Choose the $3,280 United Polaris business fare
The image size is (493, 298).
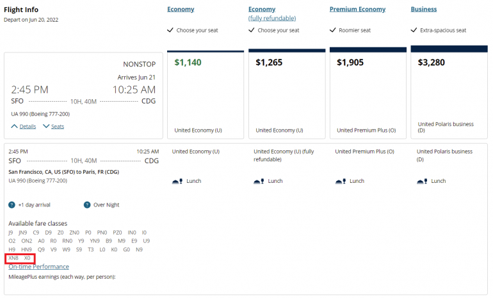449,91
